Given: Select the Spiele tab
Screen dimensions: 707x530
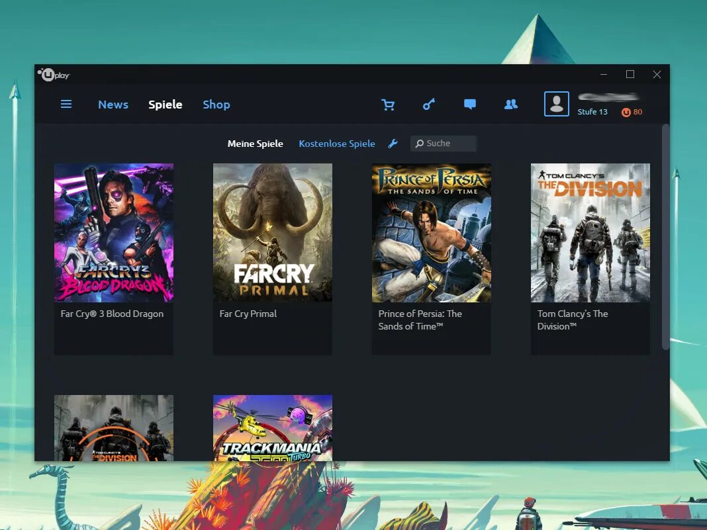Looking at the screenshot, I should 165,105.
